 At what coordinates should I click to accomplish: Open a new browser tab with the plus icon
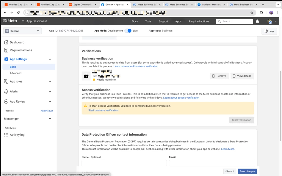(x=263, y=5)
